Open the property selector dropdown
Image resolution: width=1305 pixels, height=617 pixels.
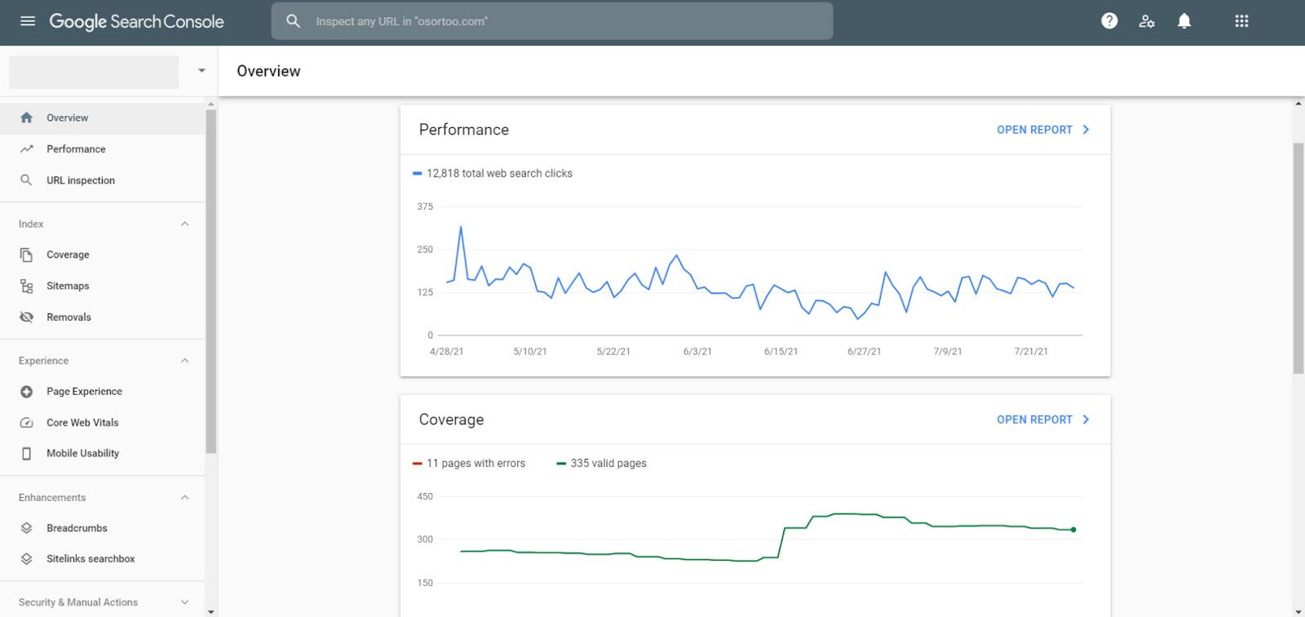[201, 71]
